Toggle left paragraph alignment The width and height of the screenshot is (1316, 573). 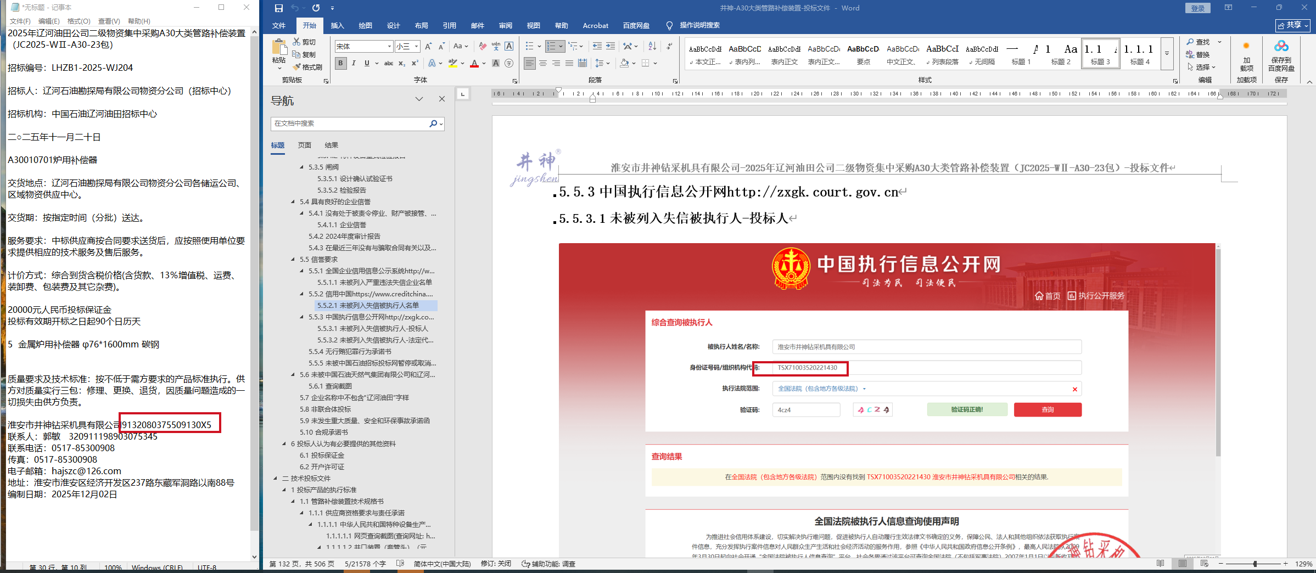click(530, 64)
